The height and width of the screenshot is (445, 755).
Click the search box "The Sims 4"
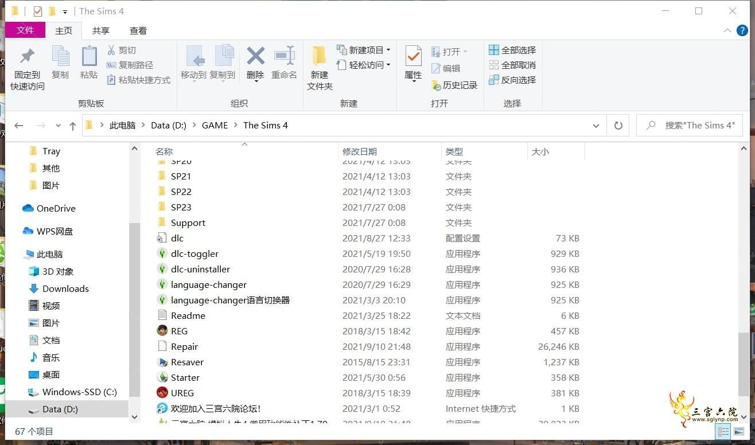[690, 126]
